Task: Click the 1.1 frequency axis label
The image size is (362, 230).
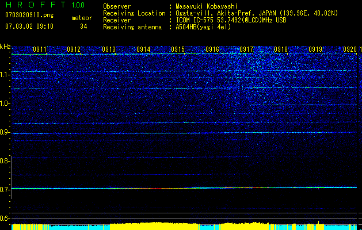Action: [x=5, y=75]
